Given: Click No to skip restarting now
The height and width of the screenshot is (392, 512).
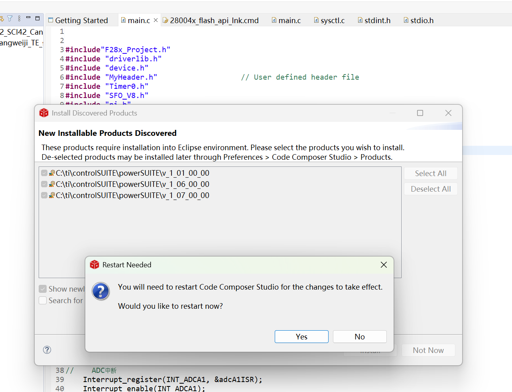Looking at the screenshot, I should (x=360, y=337).
